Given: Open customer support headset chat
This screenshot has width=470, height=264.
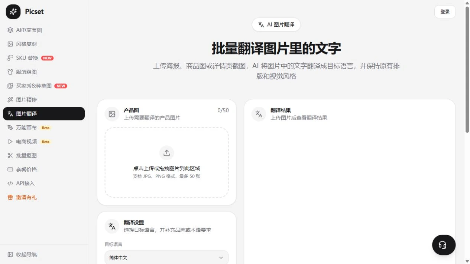Looking at the screenshot, I should (x=444, y=245).
